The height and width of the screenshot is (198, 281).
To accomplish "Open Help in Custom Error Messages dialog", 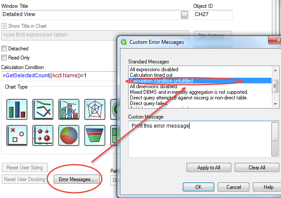I will (x=267, y=187).
